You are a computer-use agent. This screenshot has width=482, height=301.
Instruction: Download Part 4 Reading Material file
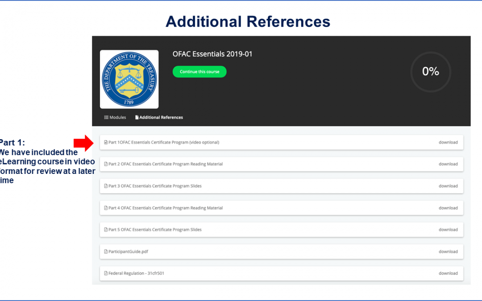tap(448, 208)
